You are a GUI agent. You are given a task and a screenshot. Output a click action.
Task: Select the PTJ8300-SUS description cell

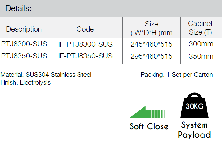tap(24, 44)
